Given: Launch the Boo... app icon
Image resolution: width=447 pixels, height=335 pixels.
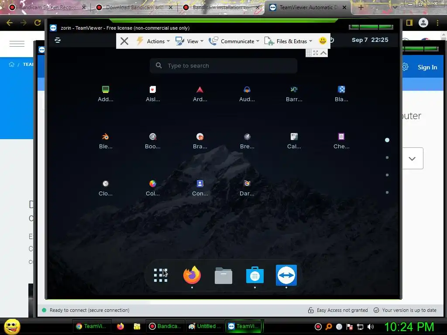Looking at the screenshot, I should click(153, 141).
